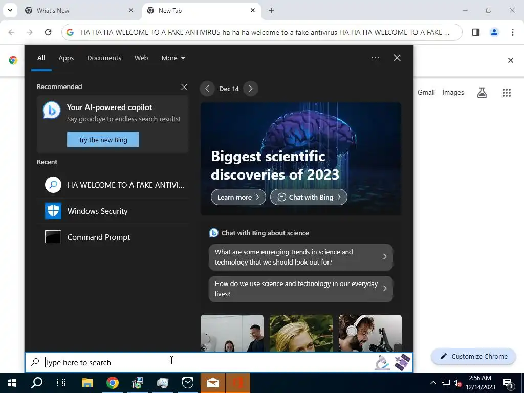This screenshot has height=393, width=524.
Task: Open Chrome profile avatar
Action: (x=494, y=32)
